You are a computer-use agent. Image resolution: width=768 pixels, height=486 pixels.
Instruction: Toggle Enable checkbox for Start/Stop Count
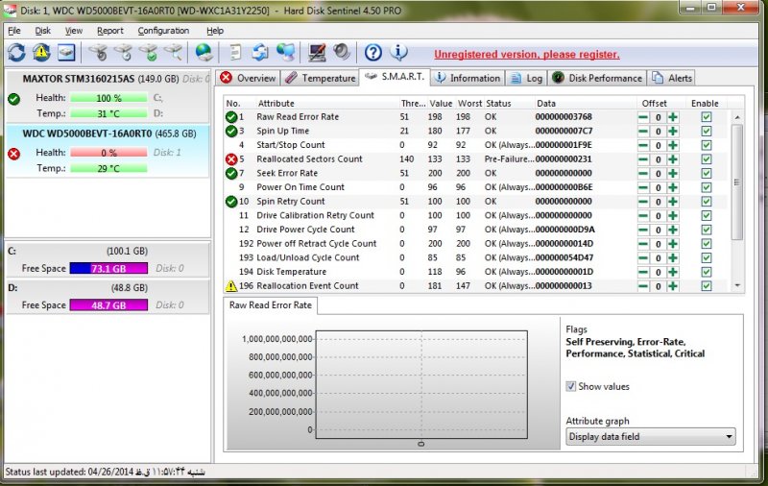706,145
